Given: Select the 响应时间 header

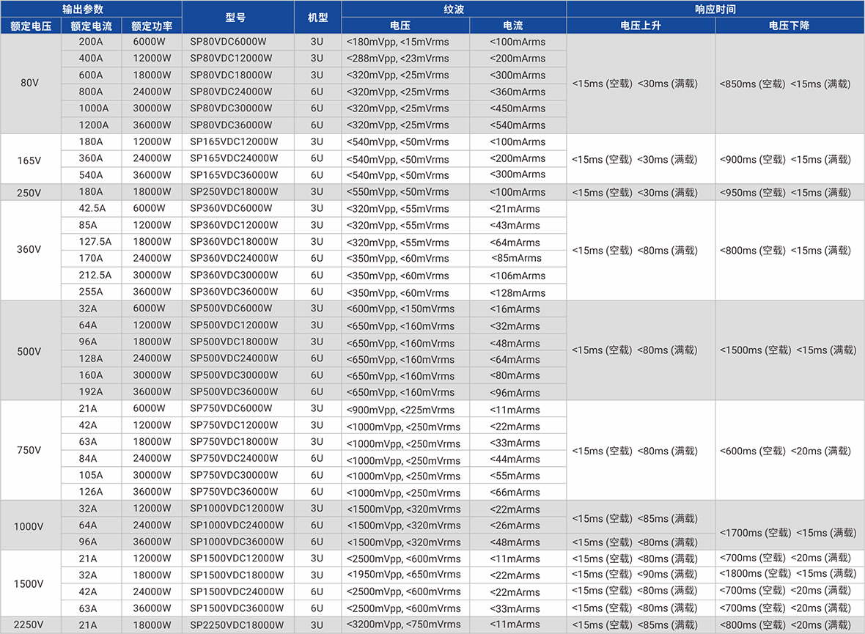Looking at the screenshot, I should (715, 10).
